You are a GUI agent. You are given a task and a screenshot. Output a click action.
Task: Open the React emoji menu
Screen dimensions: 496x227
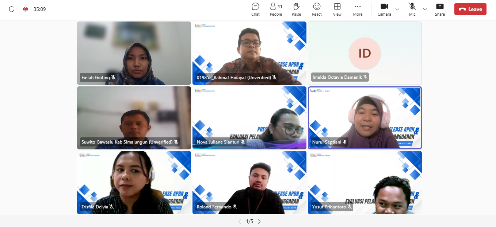(317, 9)
